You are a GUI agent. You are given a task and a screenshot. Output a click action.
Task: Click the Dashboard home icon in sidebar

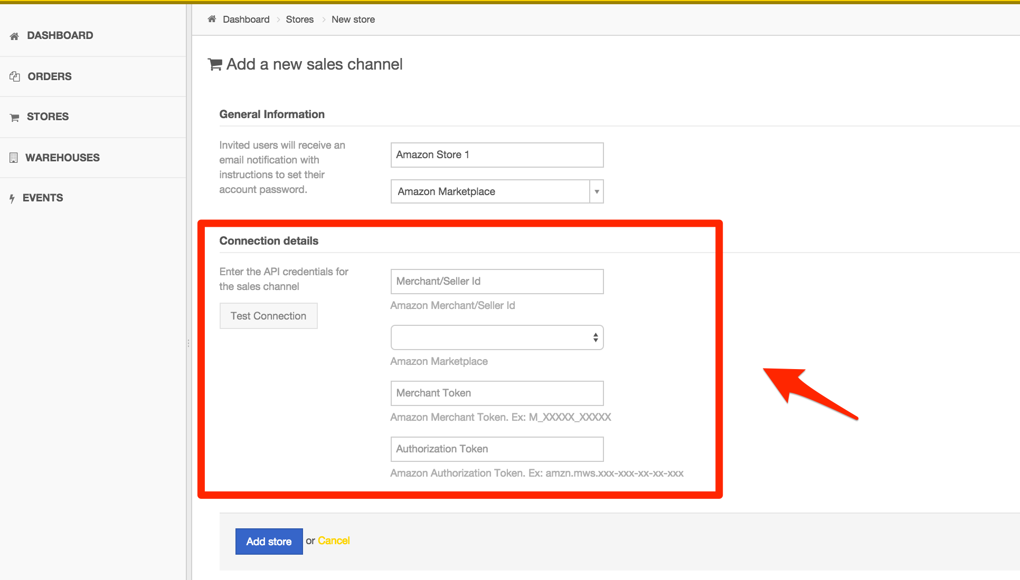(x=14, y=36)
